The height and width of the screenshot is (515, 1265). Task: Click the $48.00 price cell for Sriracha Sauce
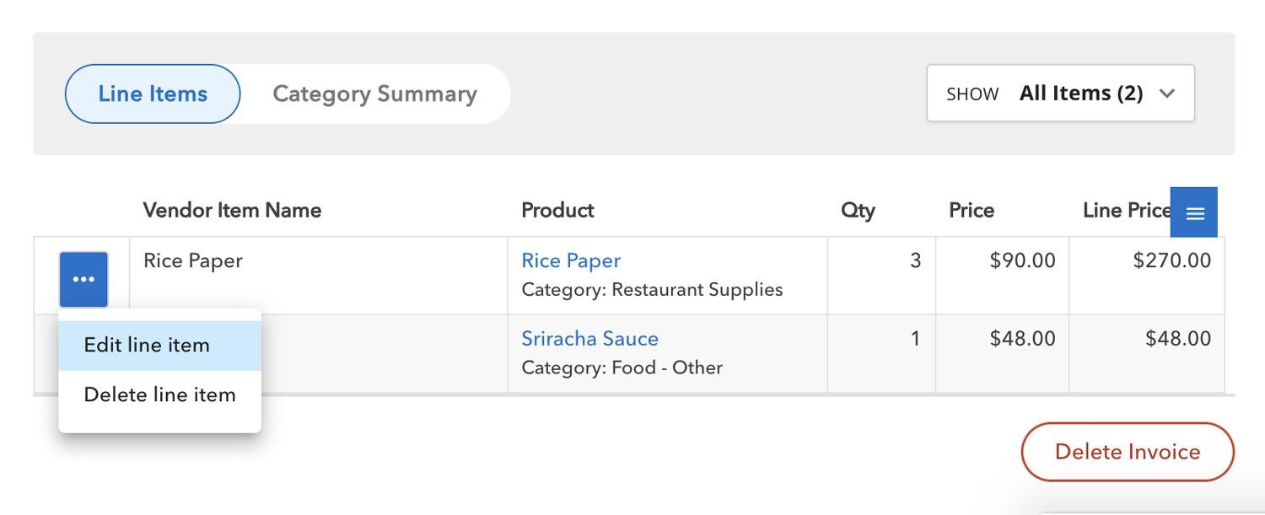pyautogui.click(x=1002, y=354)
